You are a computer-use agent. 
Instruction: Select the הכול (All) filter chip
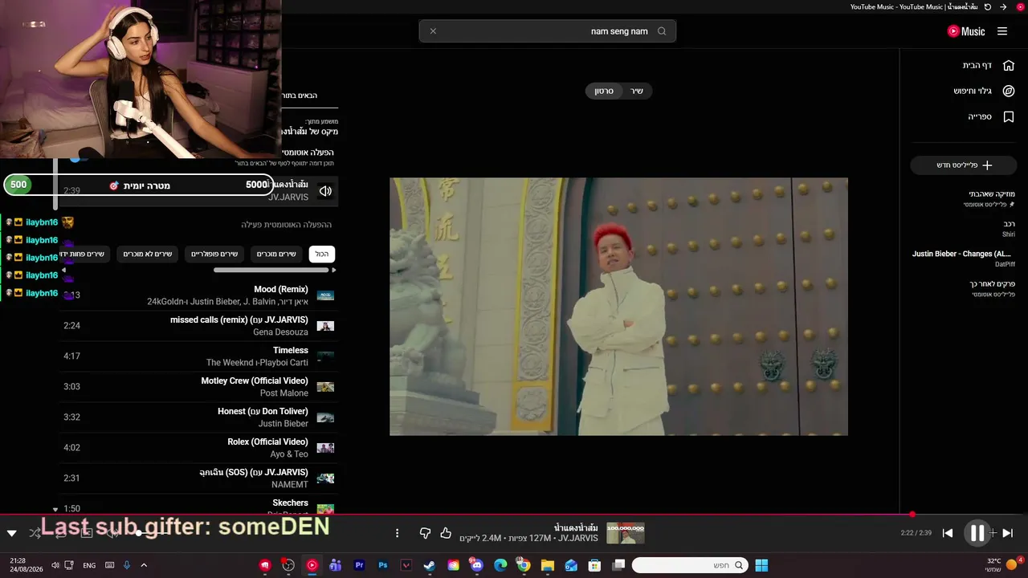point(322,254)
